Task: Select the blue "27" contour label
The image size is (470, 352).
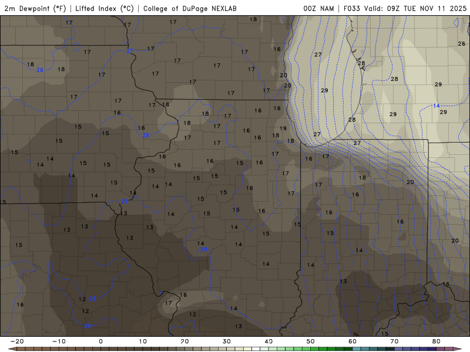Action: [x=129, y=51]
